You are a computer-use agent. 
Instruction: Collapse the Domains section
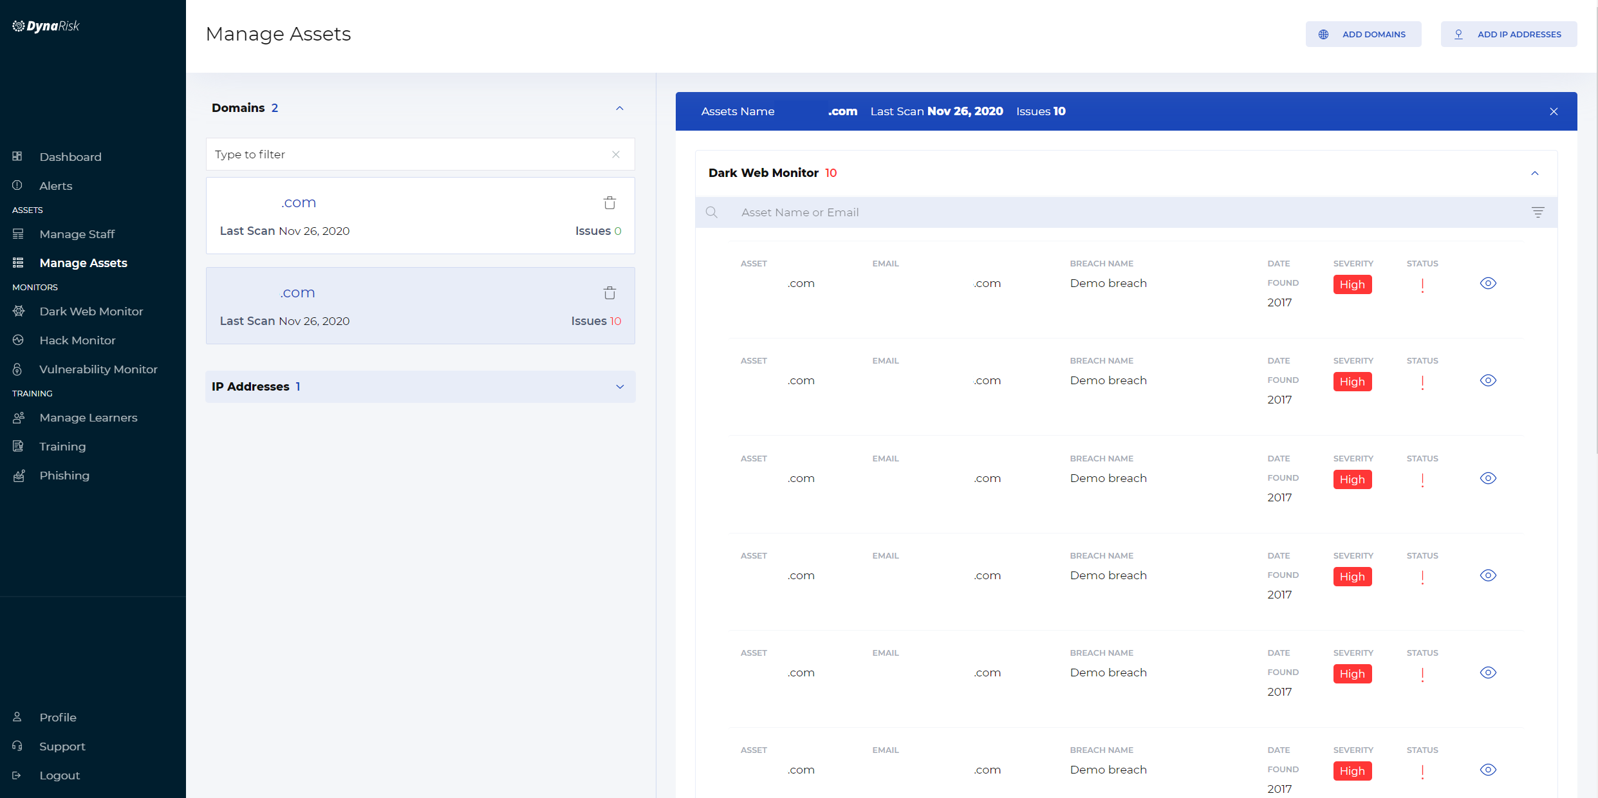click(x=619, y=108)
